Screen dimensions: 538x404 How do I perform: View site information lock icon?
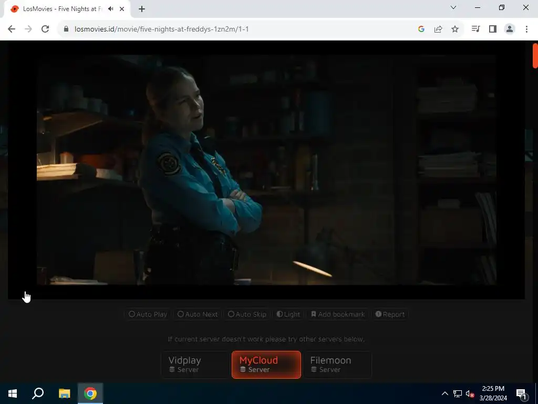(66, 29)
